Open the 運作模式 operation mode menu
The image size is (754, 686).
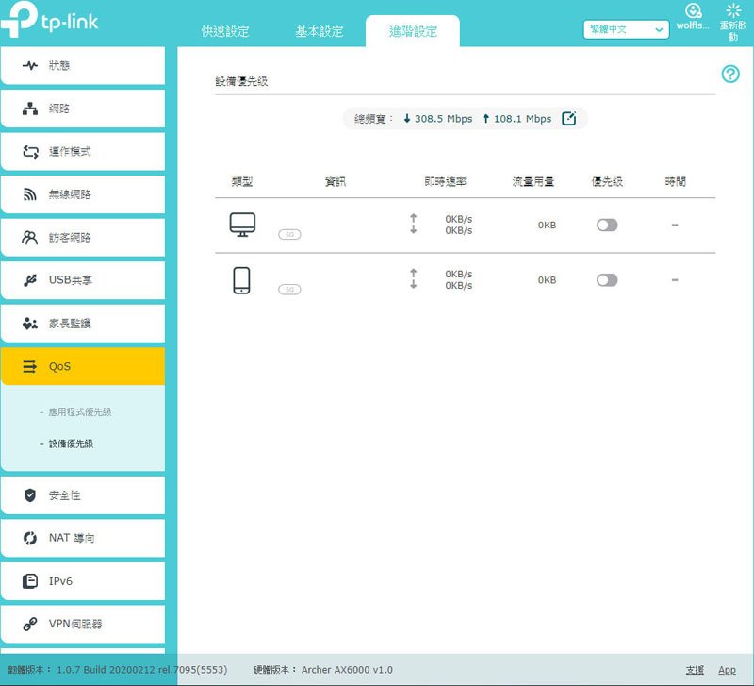point(83,151)
